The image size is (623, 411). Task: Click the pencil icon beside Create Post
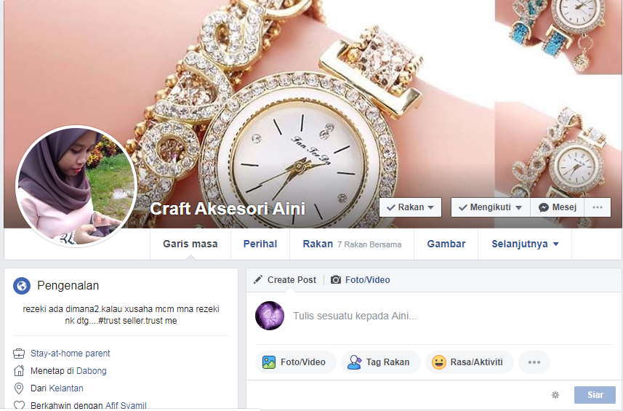(258, 279)
